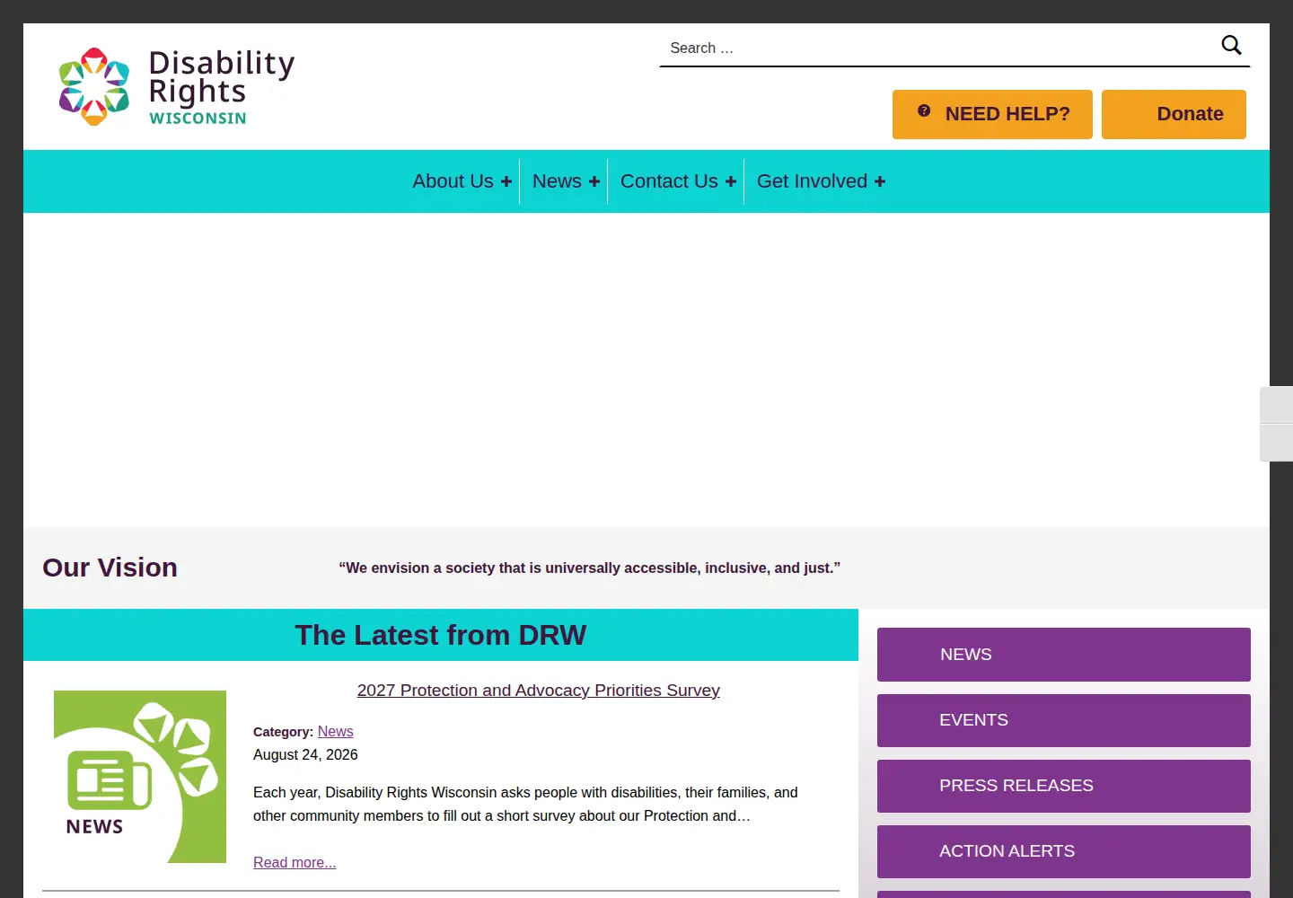This screenshot has height=898, width=1293.
Task: Click the August 24, 2026 date text
Action: [x=305, y=755]
